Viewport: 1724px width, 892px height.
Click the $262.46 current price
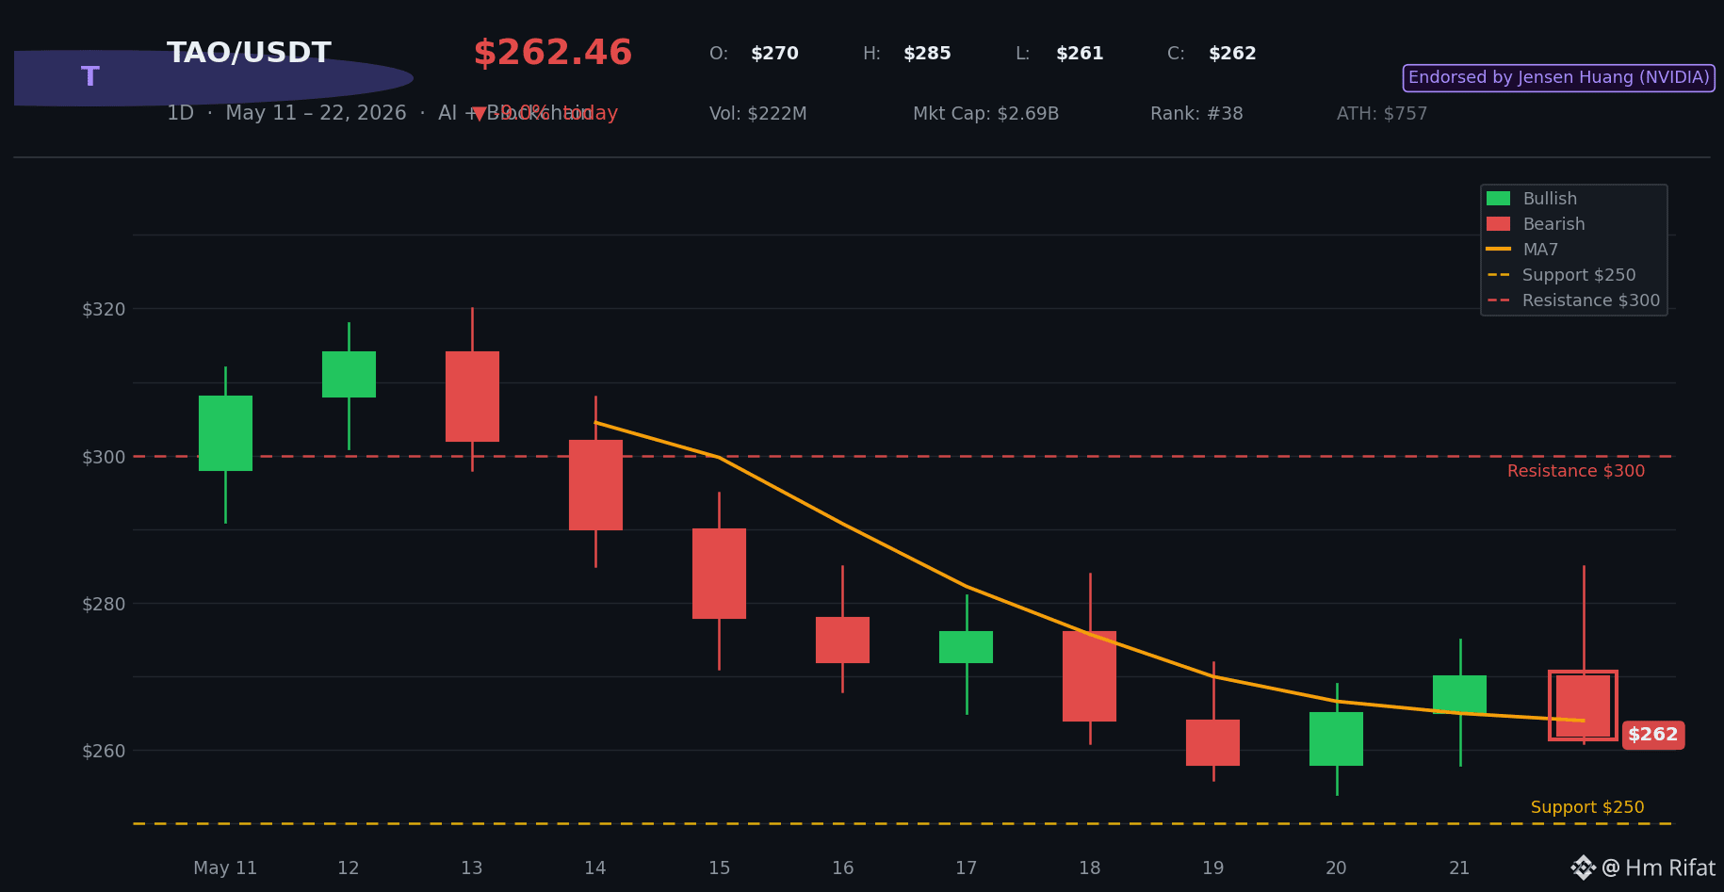[x=552, y=53]
